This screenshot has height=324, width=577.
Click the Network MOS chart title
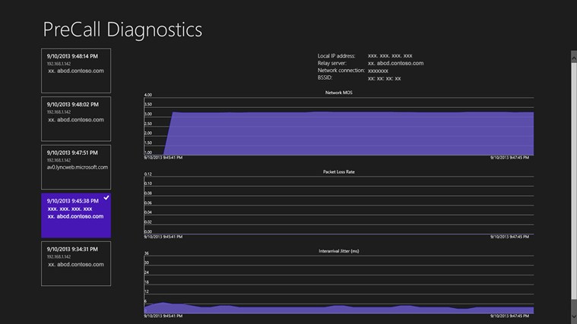click(x=338, y=93)
